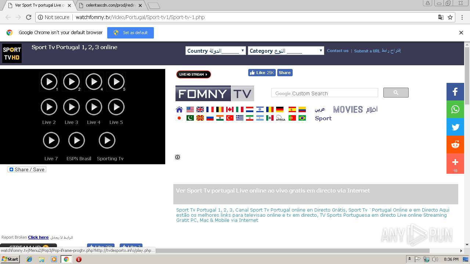Select the Pakistan flag
The width and height of the screenshot is (470, 264).
(x=190, y=118)
